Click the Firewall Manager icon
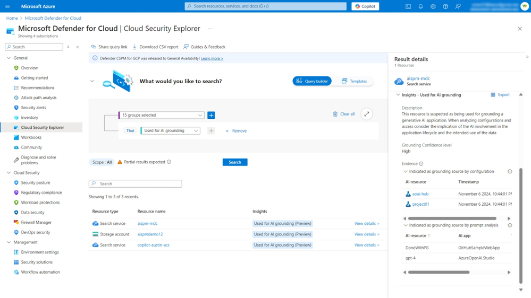 click(16, 222)
